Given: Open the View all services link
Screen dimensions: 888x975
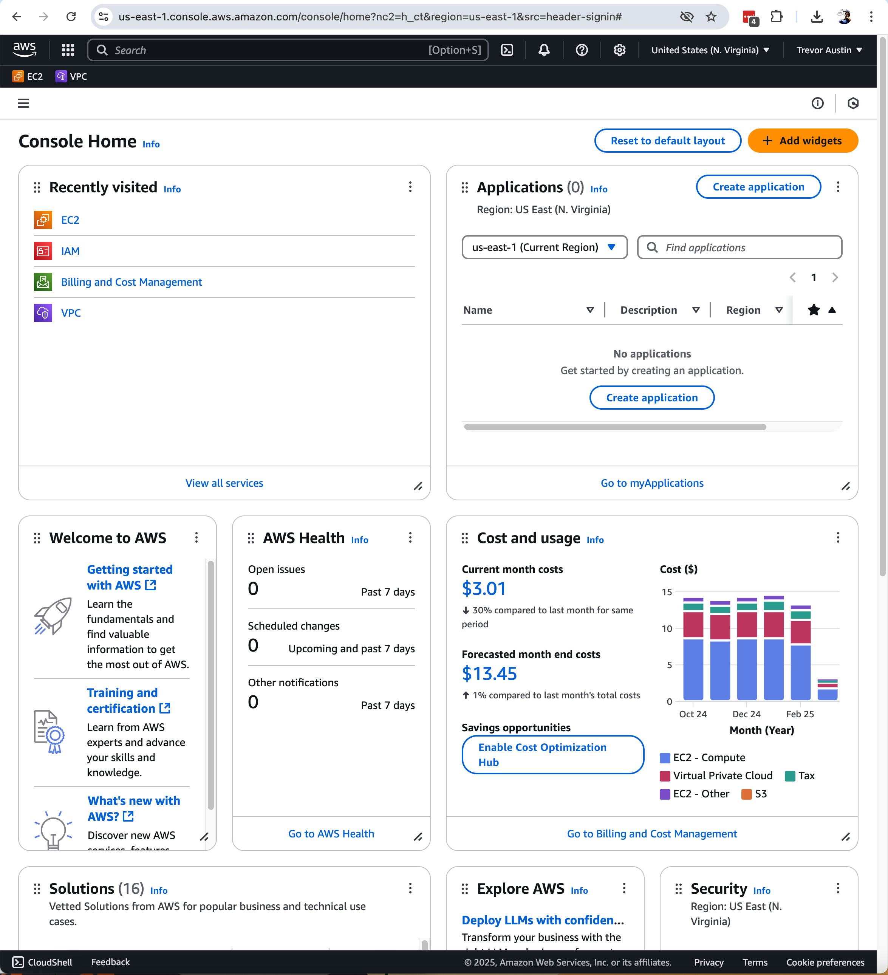Looking at the screenshot, I should point(224,483).
